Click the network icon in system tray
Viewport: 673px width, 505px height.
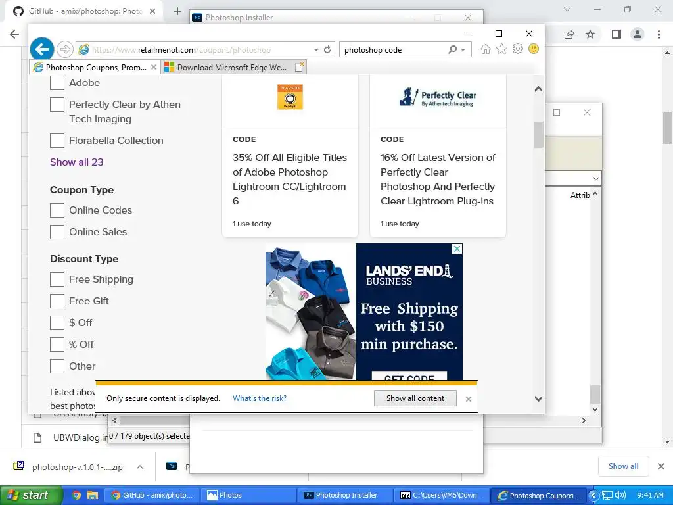[607, 495]
